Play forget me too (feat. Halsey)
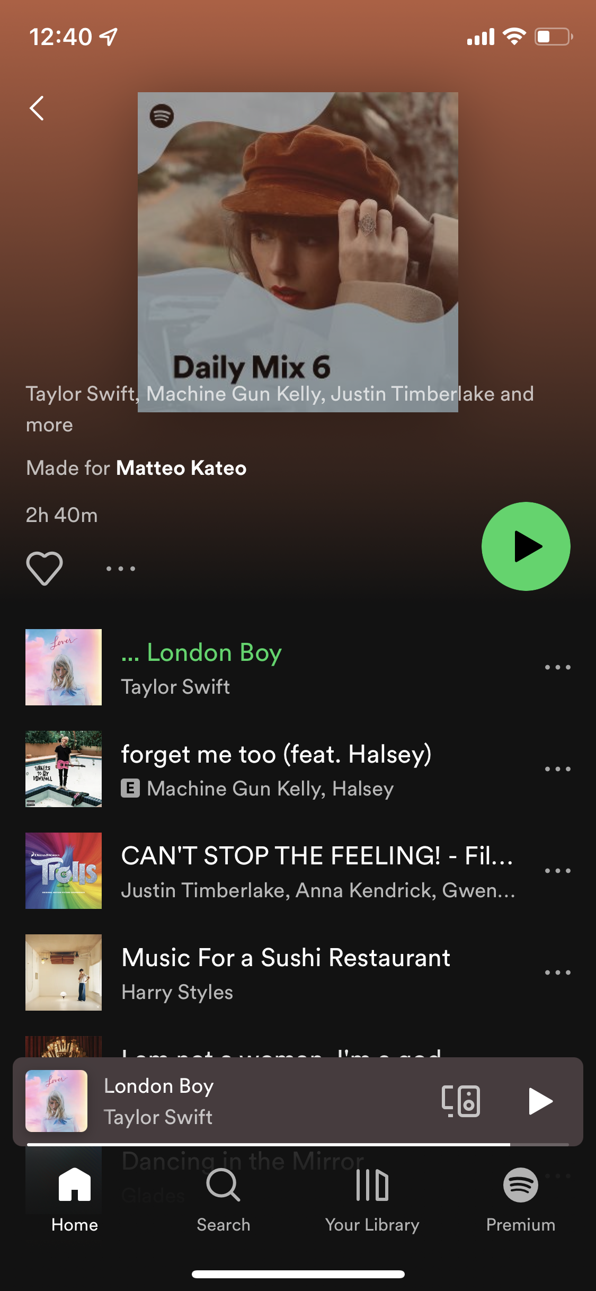 285,769
